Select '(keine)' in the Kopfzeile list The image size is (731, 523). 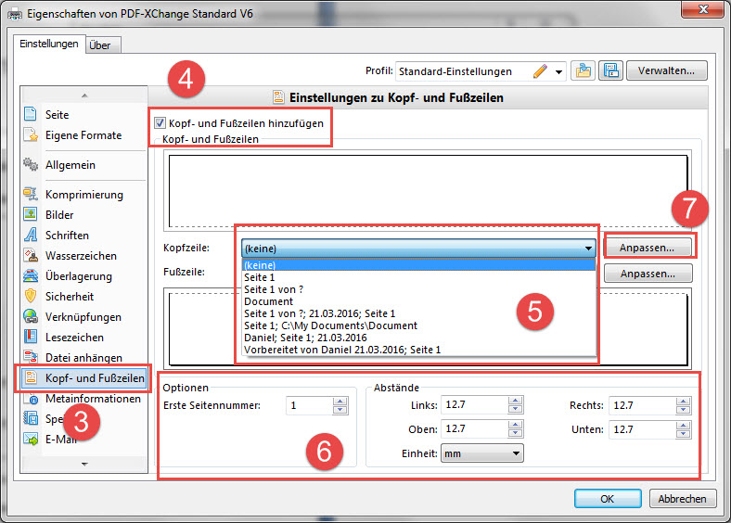[x=418, y=265]
